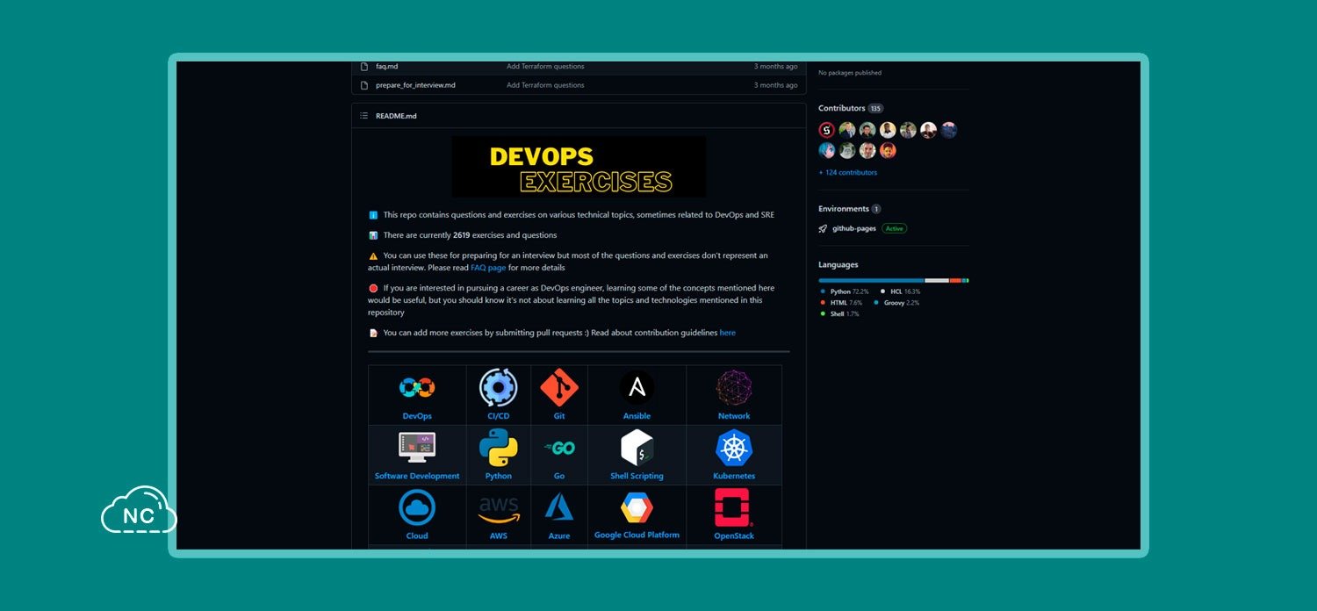The height and width of the screenshot is (611, 1317).
Task: Click the AWS logo icon
Action: pyautogui.click(x=498, y=508)
